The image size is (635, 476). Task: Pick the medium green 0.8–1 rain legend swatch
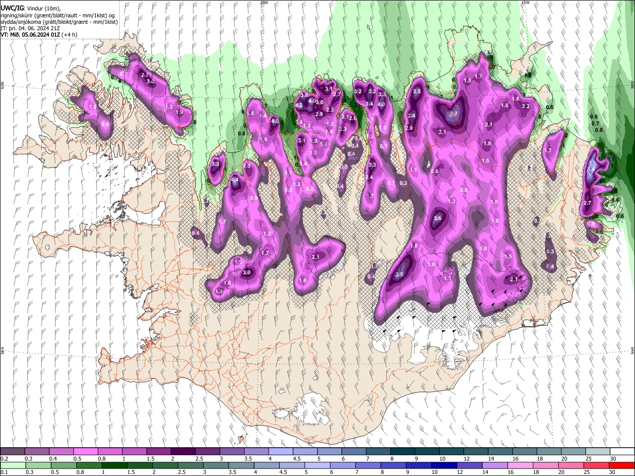pyautogui.click(x=89, y=465)
